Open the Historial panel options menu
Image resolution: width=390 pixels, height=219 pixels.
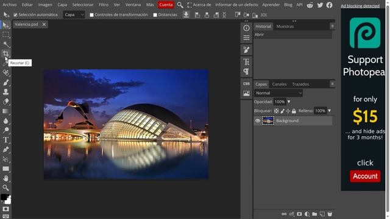pyautogui.click(x=332, y=26)
